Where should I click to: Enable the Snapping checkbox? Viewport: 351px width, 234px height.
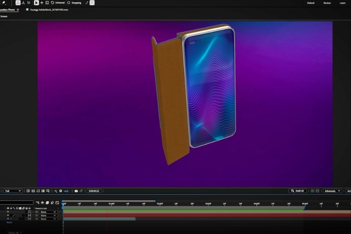click(69, 3)
